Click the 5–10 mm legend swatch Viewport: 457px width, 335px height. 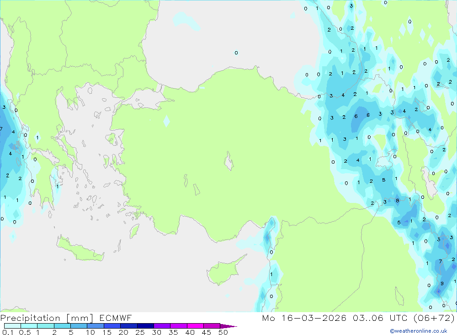pos(79,326)
